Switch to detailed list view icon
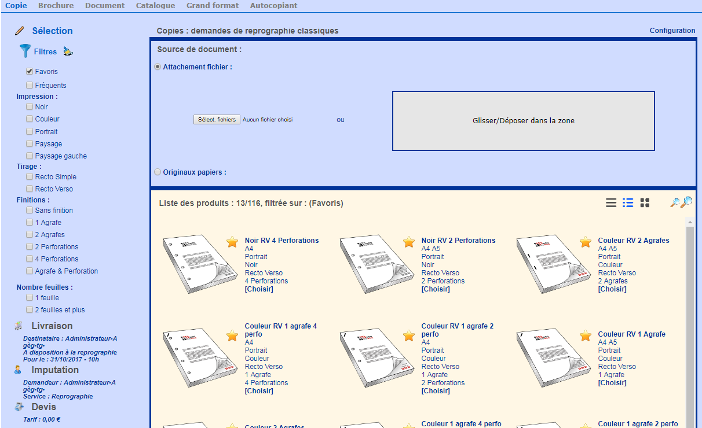The image size is (702, 428). 628,202
